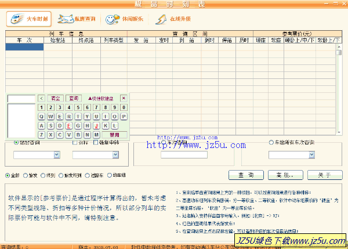The height and width of the screenshot is (249, 348).
Task: Click the 高级.. advanced button
Action: 285,175
